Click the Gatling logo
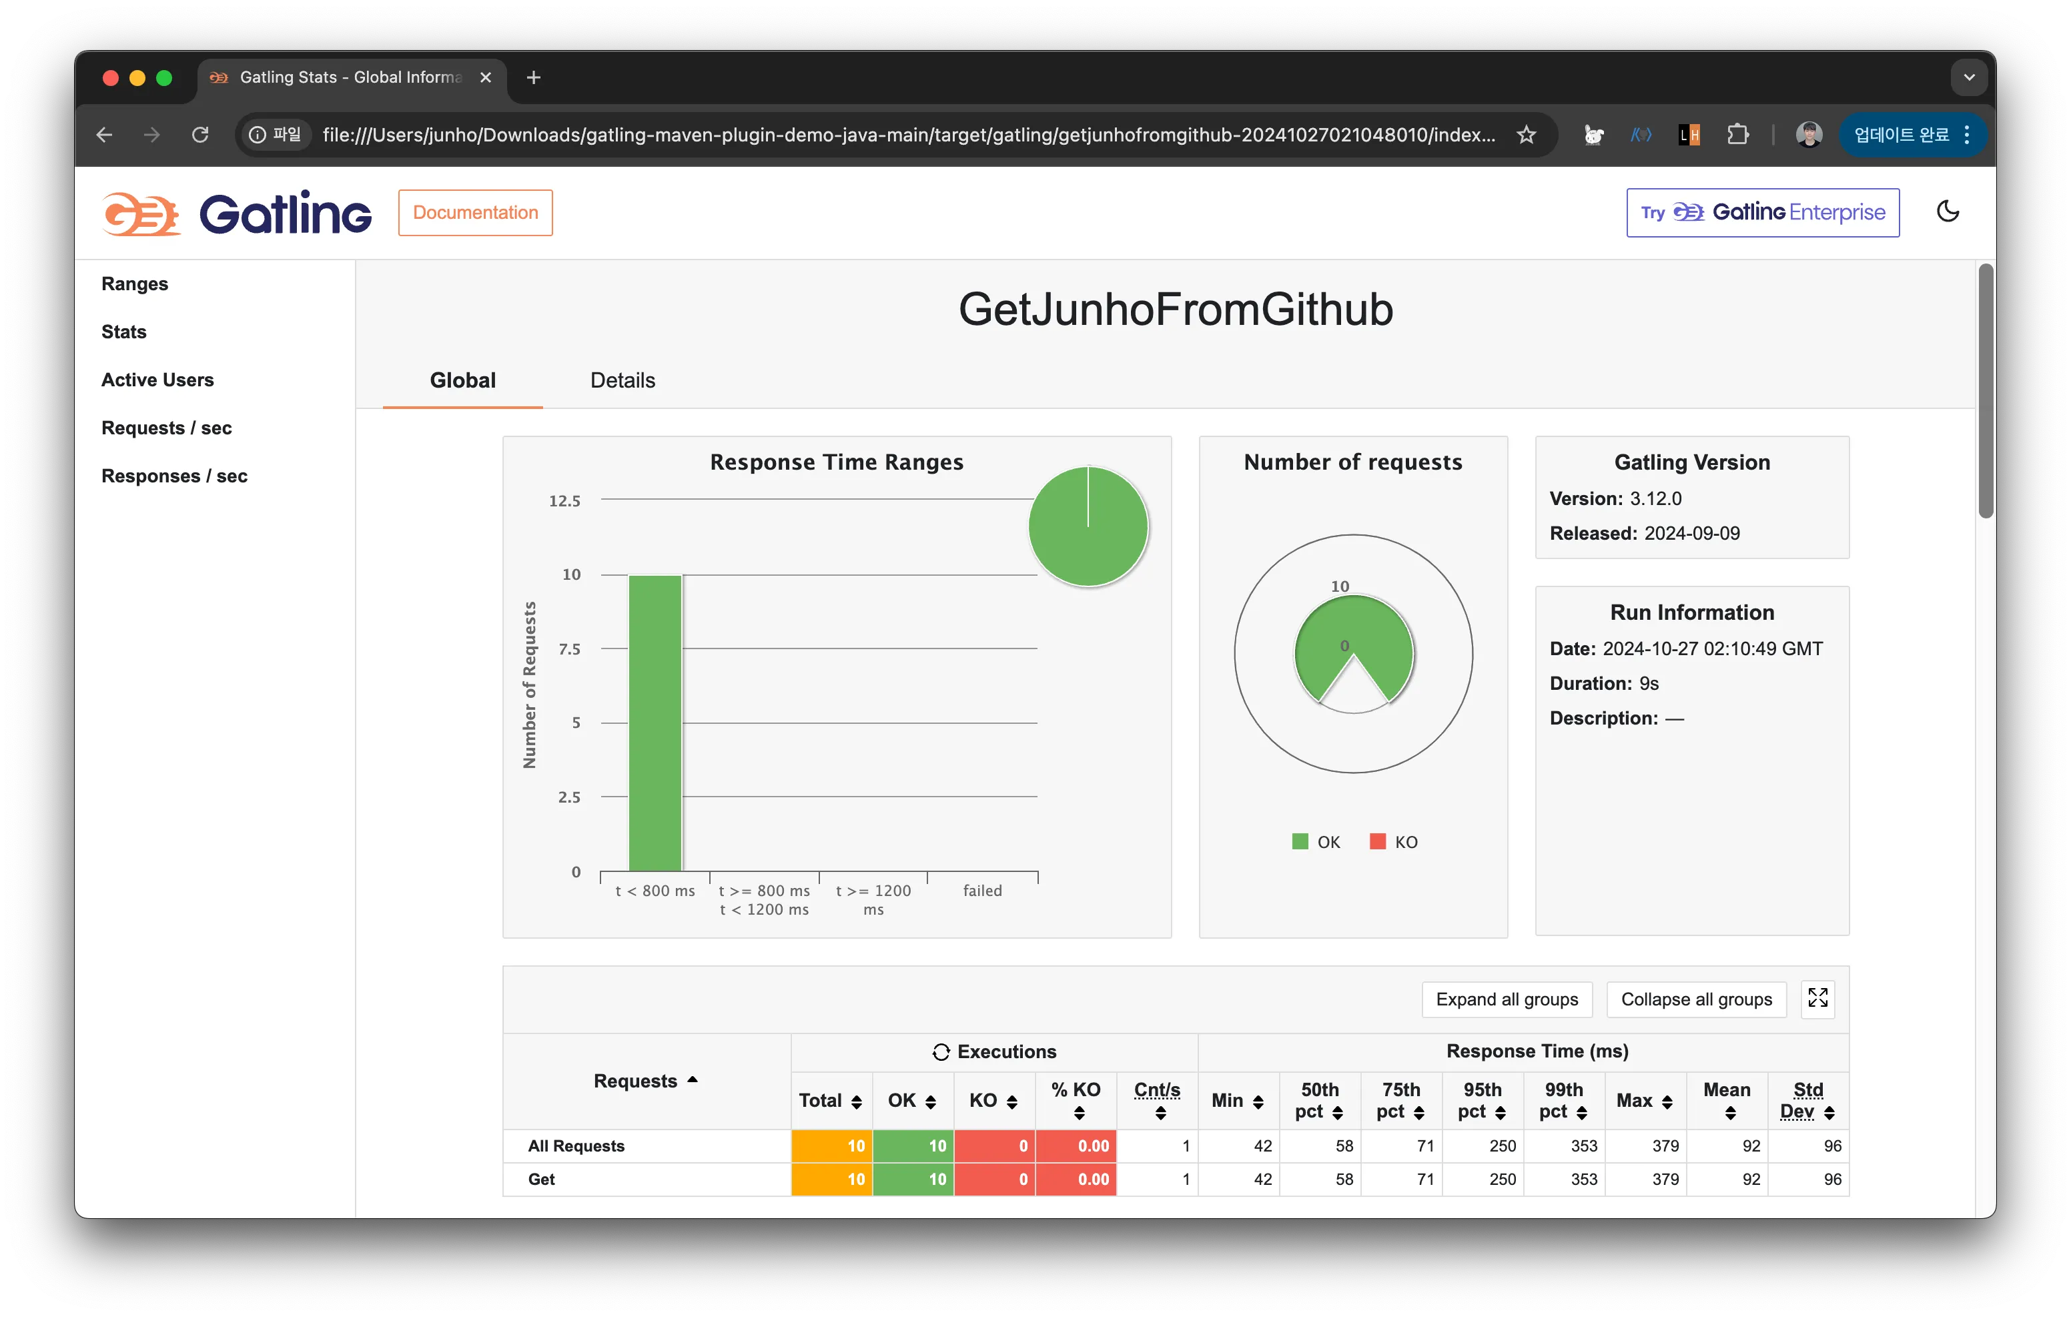2071x1317 pixels. tap(236, 213)
